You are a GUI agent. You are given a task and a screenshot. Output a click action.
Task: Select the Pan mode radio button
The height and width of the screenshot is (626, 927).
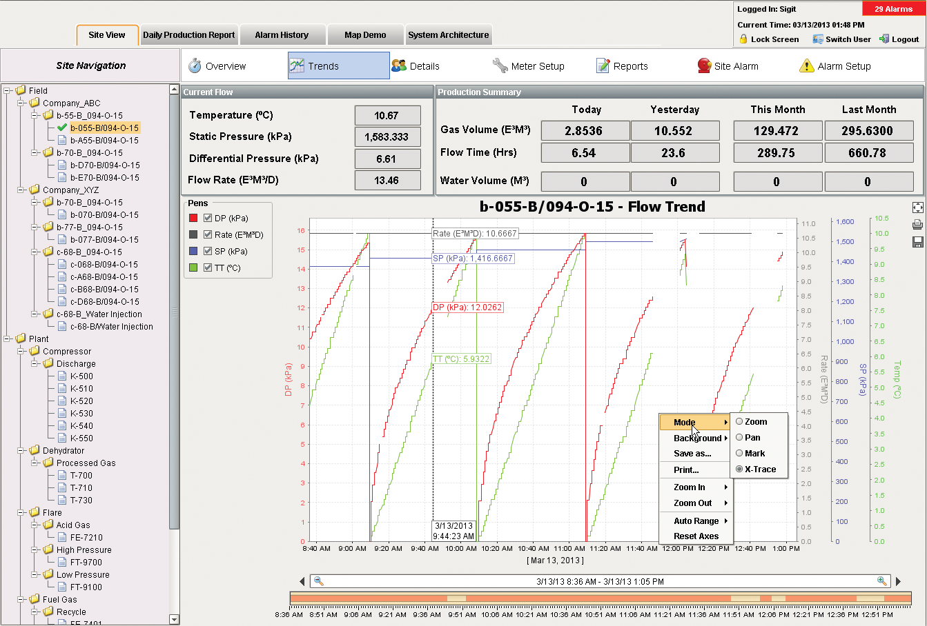739,437
